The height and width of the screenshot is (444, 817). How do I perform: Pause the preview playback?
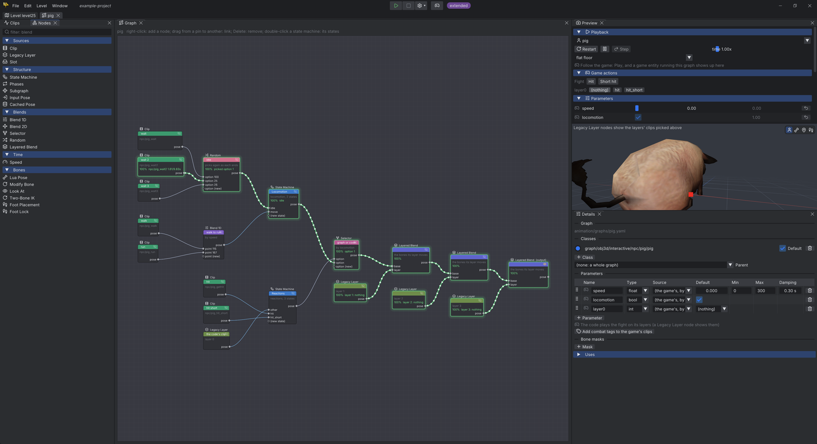[x=605, y=49]
